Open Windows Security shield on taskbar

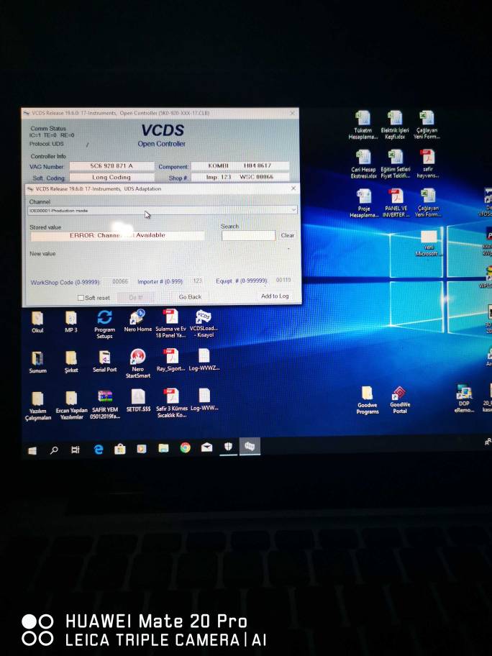click(228, 447)
